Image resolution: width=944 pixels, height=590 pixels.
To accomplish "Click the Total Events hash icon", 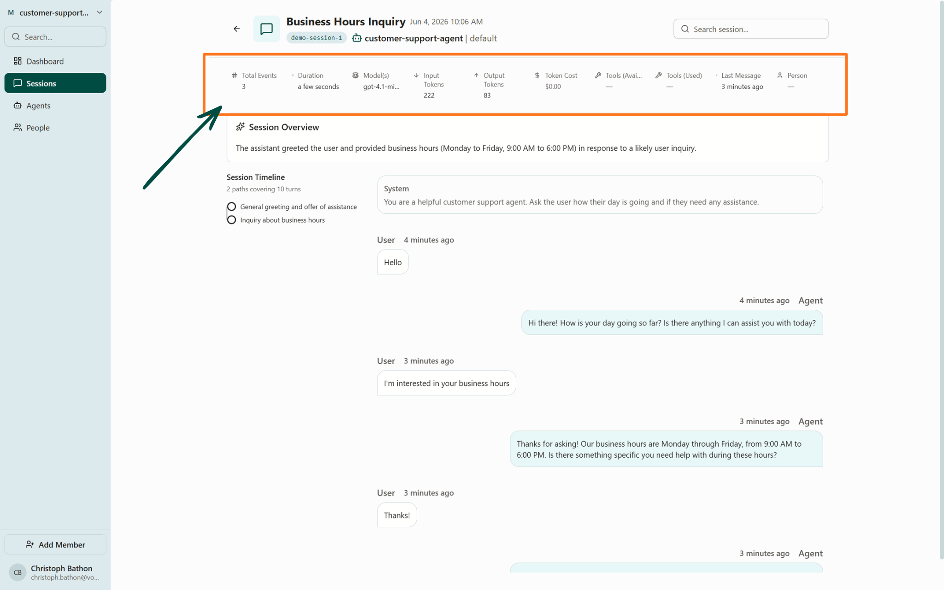I will coord(235,75).
